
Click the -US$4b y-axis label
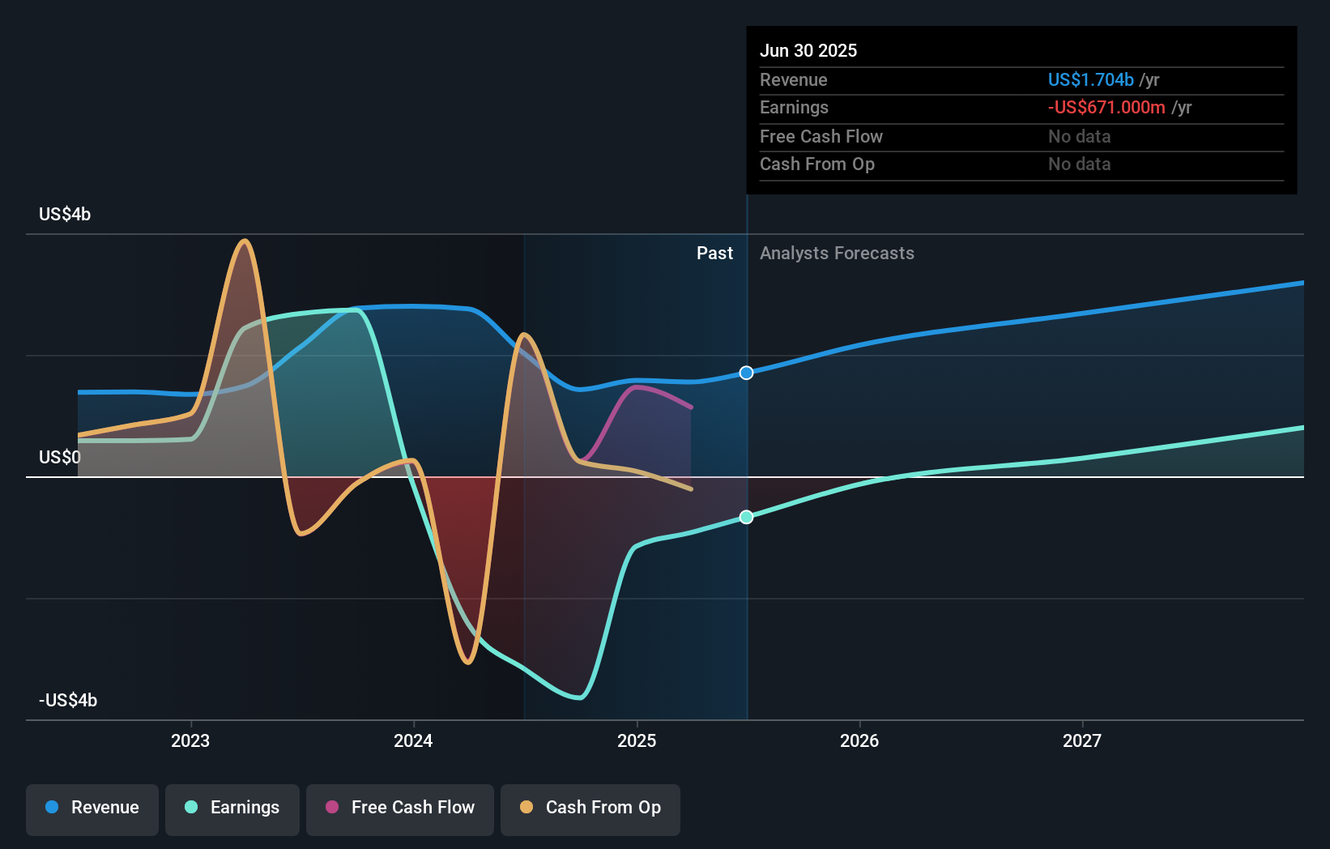68,700
